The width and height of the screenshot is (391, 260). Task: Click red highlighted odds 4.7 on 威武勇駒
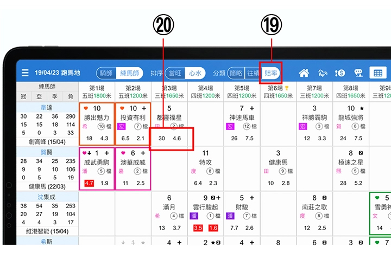(x=89, y=184)
